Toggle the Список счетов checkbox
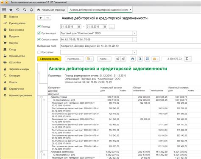Viewport: 201px width, 159px height. coord(39,40)
